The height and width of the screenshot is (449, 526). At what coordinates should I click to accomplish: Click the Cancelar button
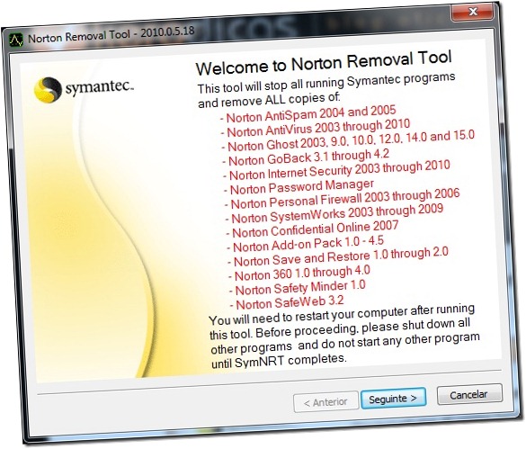click(x=469, y=394)
